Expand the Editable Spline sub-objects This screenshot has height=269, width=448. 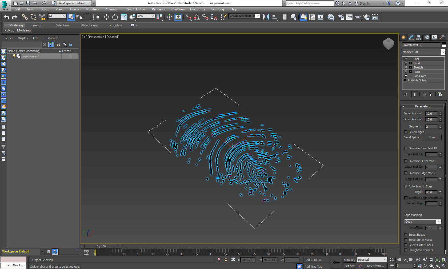pyautogui.click(x=405, y=80)
